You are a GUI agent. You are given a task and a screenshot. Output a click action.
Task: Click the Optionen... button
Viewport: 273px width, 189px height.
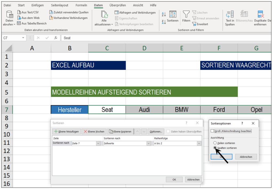tap(156, 131)
